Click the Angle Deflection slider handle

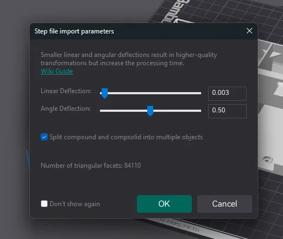(150, 111)
